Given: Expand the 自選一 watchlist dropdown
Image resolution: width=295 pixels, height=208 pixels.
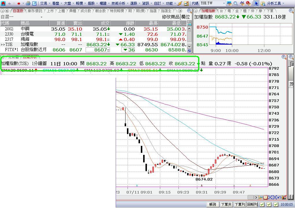Looking at the screenshot, I should click(41, 17).
